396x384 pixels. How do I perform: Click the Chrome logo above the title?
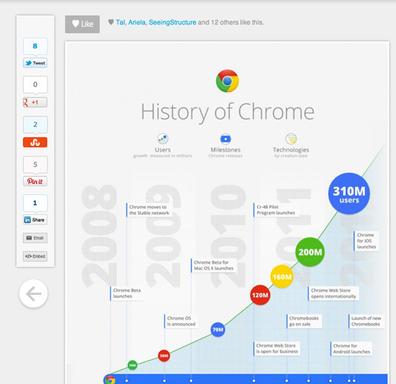click(227, 81)
